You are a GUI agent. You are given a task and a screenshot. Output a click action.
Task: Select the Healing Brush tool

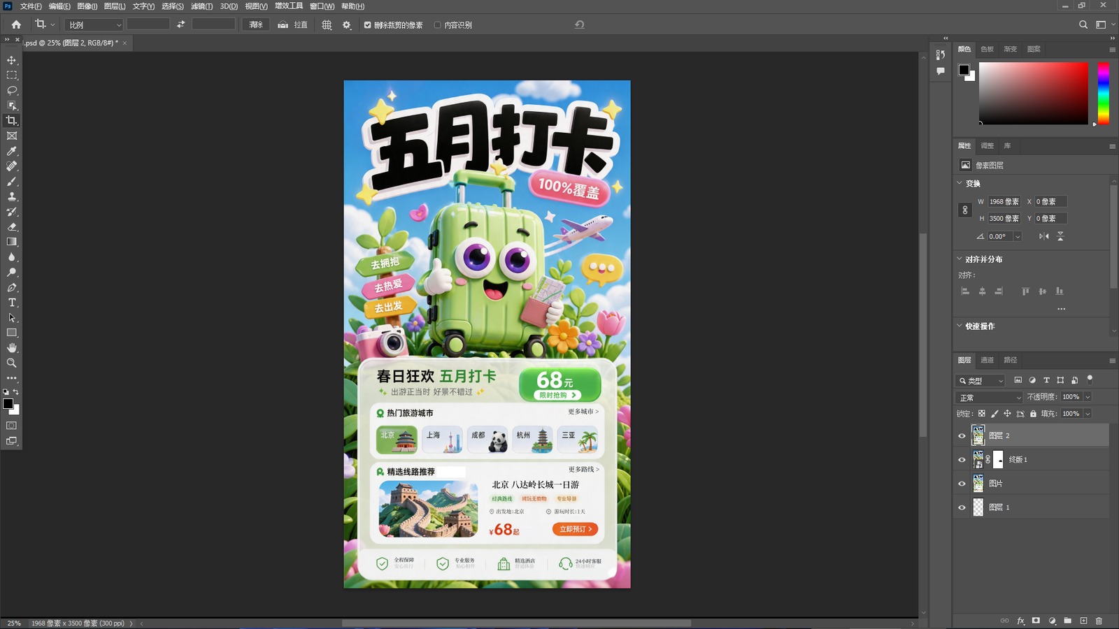(12, 166)
